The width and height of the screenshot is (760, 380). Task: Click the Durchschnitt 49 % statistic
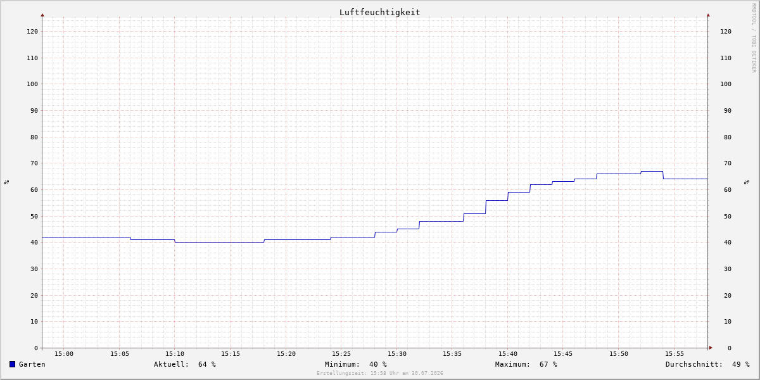coord(707,364)
